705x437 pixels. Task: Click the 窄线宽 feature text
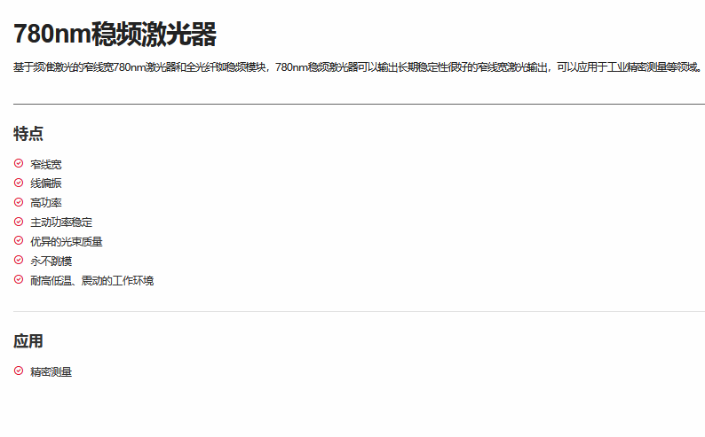pyautogui.click(x=46, y=164)
